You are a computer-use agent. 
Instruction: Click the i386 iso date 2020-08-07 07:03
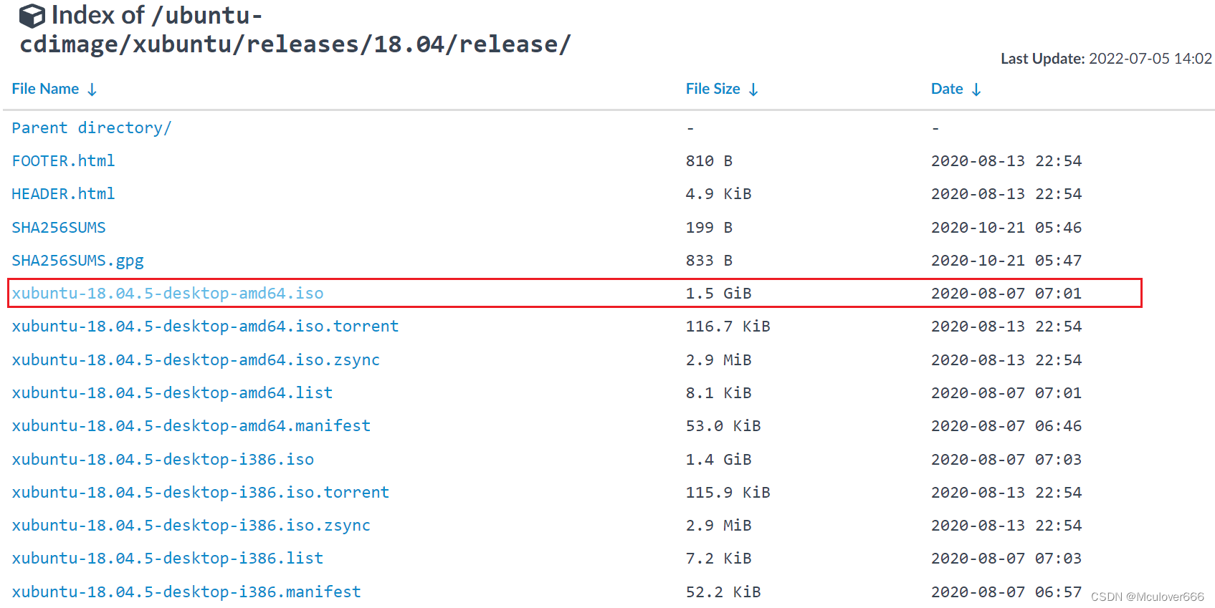coord(1006,460)
